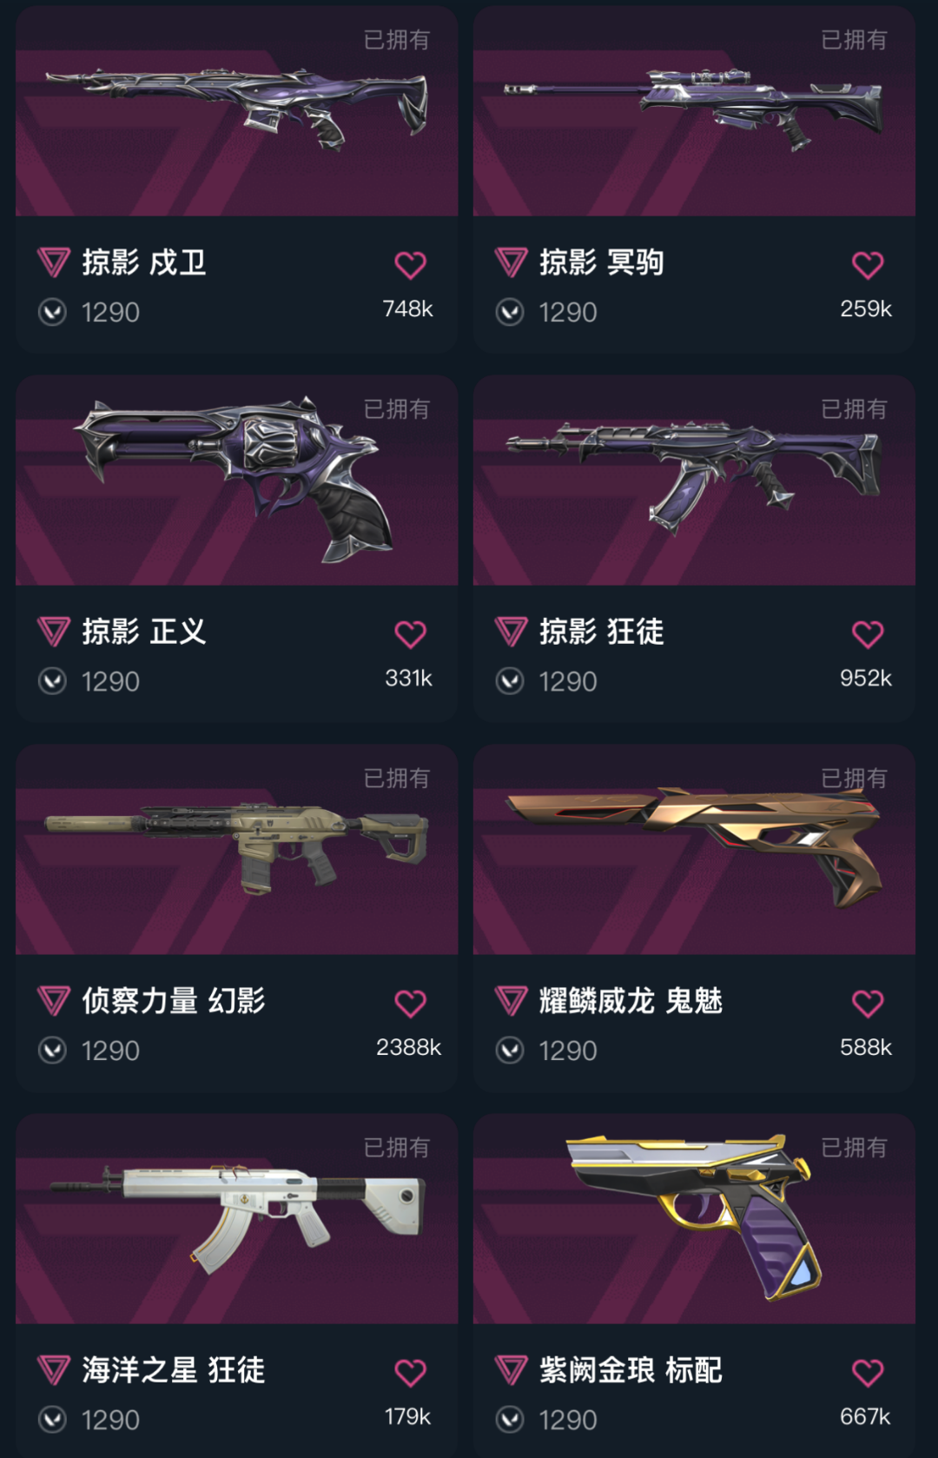Click tier triangle icon beside 耀鳞威龙 鬼魅
This screenshot has width=938, height=1458.
[511, 1001]
